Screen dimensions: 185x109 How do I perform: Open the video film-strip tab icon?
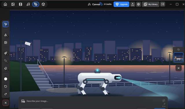pyautogui.click(x=21, y=4)
